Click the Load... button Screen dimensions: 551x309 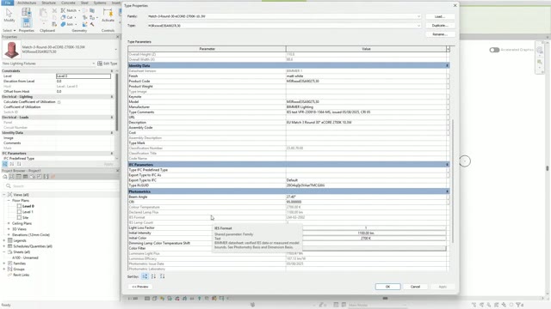click(x=440, y=16)
